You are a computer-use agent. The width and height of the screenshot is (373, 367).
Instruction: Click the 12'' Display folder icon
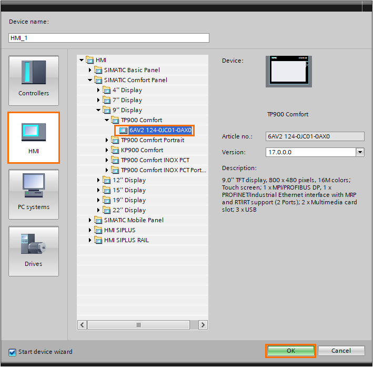pyautogui.click(x=107, y=180)
